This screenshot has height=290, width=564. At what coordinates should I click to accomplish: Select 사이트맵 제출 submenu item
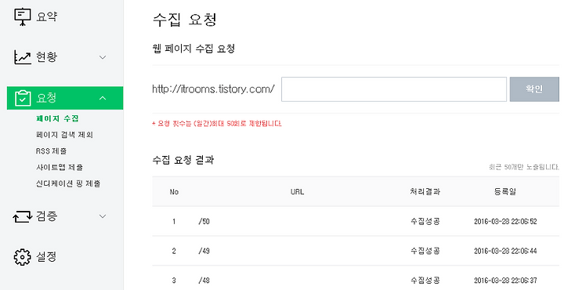[60, 167]
